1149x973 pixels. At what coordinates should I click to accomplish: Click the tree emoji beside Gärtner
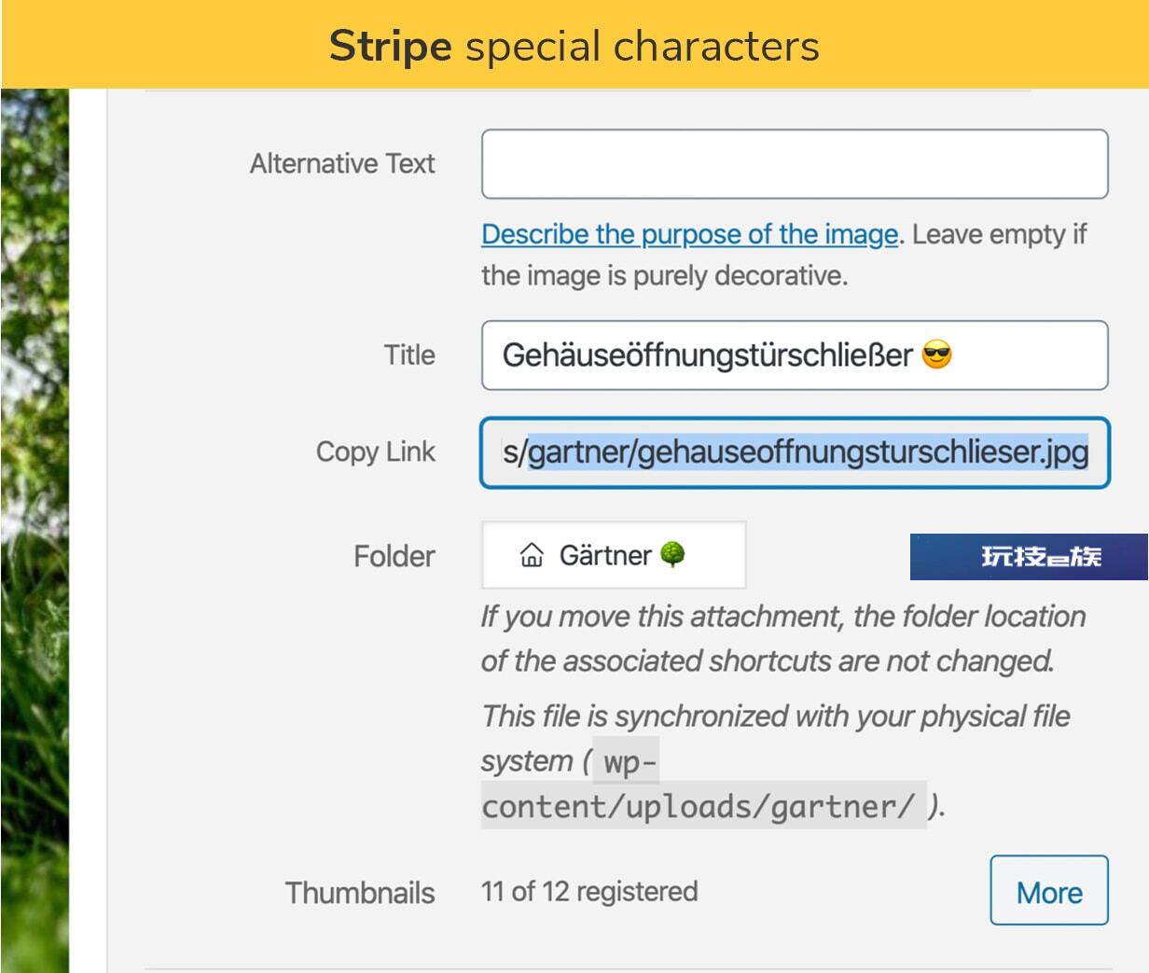[x=672, y=554]
